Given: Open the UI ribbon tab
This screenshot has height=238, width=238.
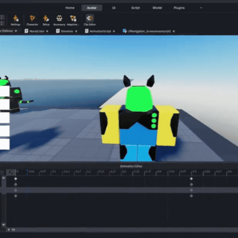Looking at the screenshot, I should click(114, 8).
